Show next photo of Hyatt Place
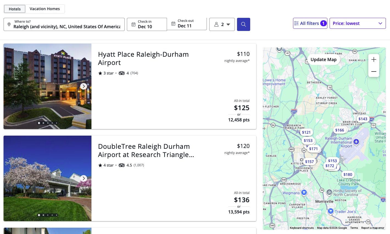The width and height of the screenshot is (390, 234). point(84,86)
